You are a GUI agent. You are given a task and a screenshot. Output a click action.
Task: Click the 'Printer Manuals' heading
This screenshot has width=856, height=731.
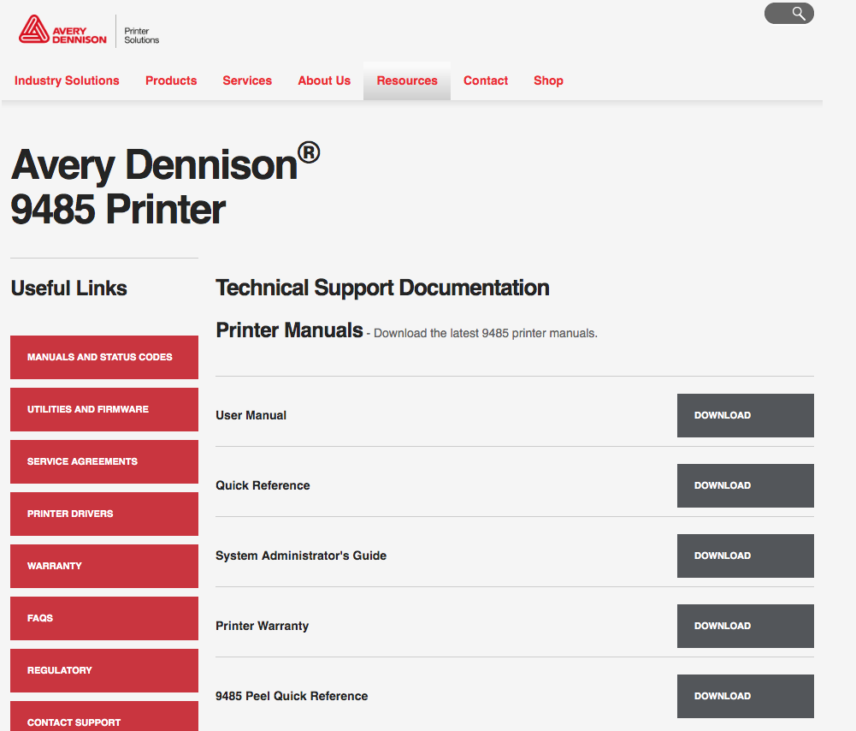pos(289,330)
